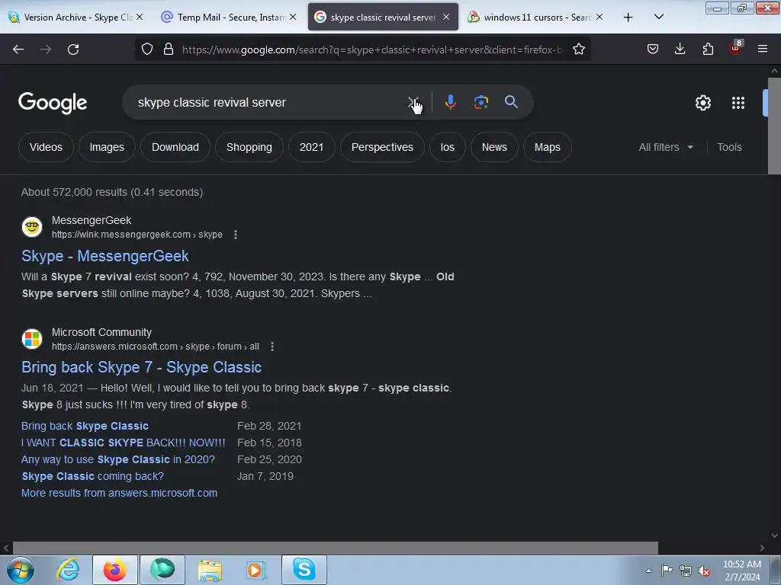Close the Version Archive tab
This screenshot has width=781, height=585.
pyautogui.click(x=140, y=17)
